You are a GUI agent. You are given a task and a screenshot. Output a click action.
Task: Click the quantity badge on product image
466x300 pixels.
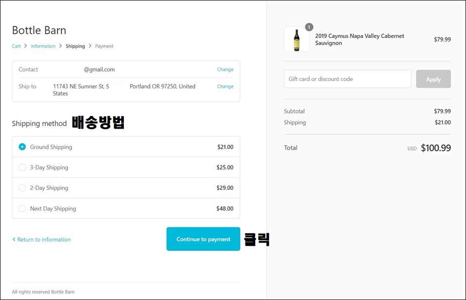(309, 27)
